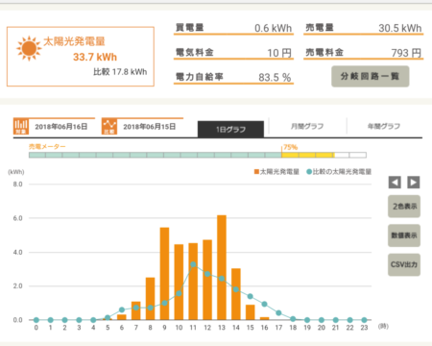Click the green section of the 売電メーター bar
Screen dimensions: 432x346
156,155
